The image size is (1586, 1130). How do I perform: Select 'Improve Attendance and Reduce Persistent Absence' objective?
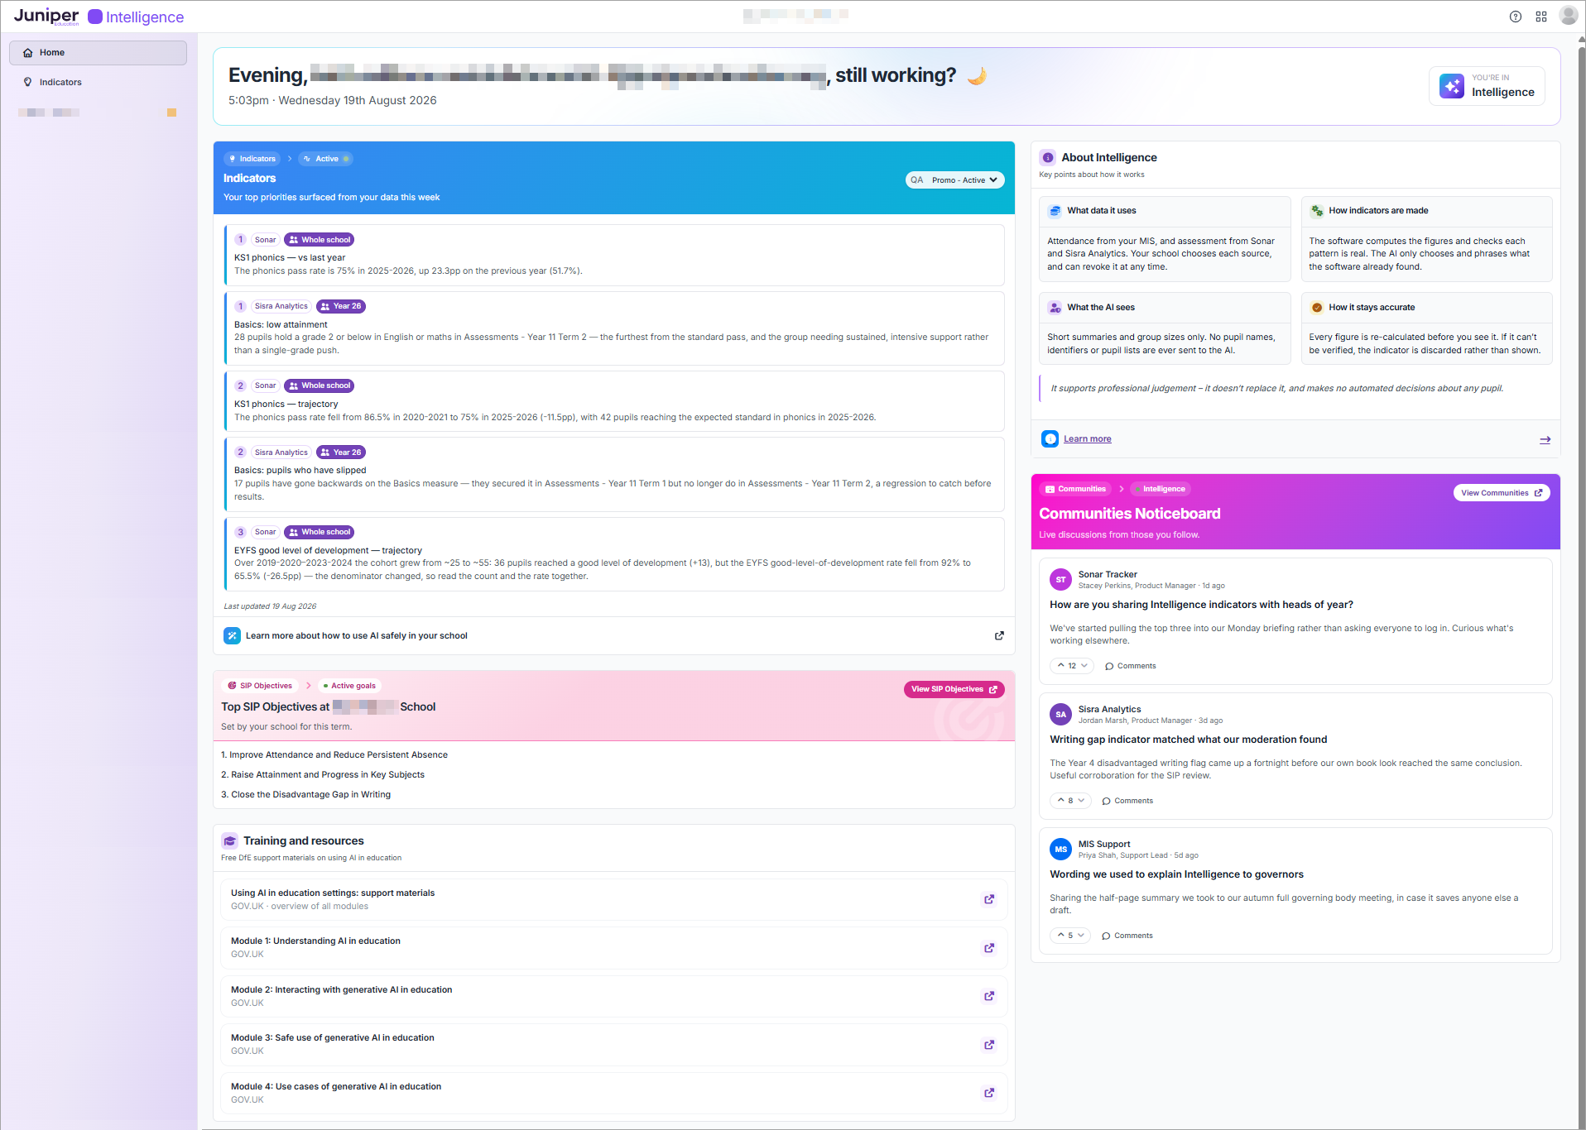click(334, 754)
